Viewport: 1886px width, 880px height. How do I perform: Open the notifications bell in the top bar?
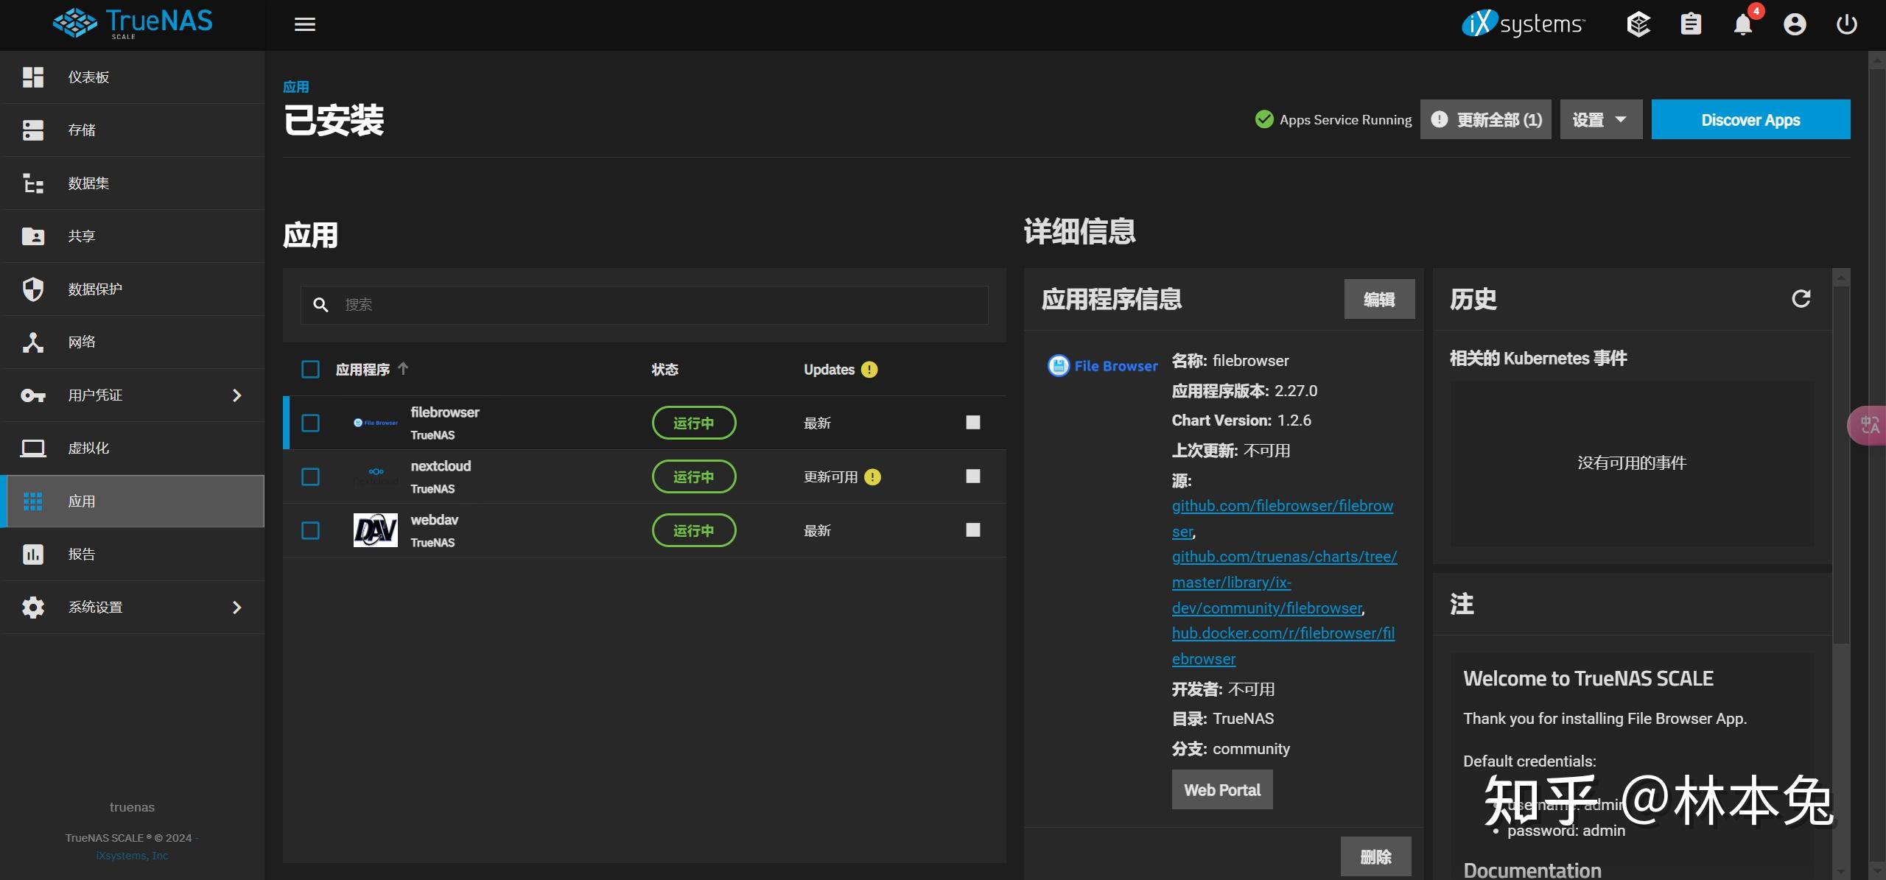tap(1743, 24)
